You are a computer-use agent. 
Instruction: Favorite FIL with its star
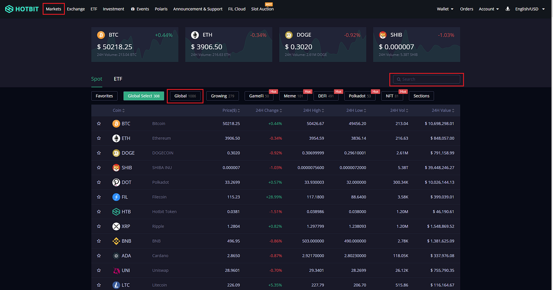click(x=99, y=197)
